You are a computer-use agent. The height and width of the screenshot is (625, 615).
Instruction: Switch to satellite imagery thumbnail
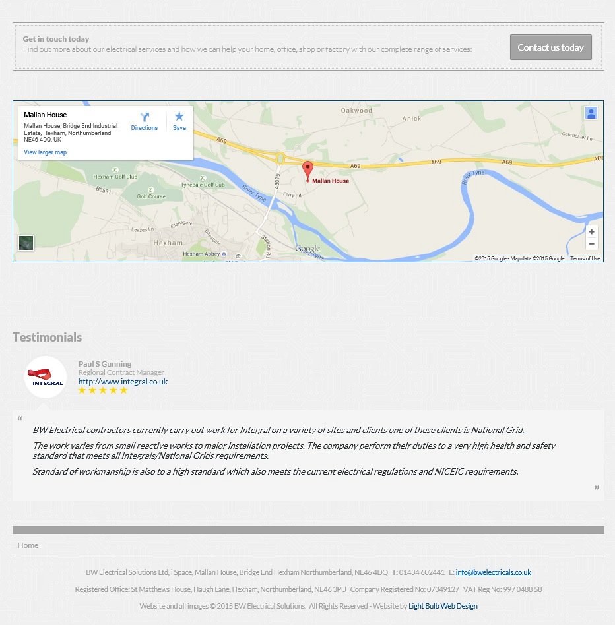(26, 243)
